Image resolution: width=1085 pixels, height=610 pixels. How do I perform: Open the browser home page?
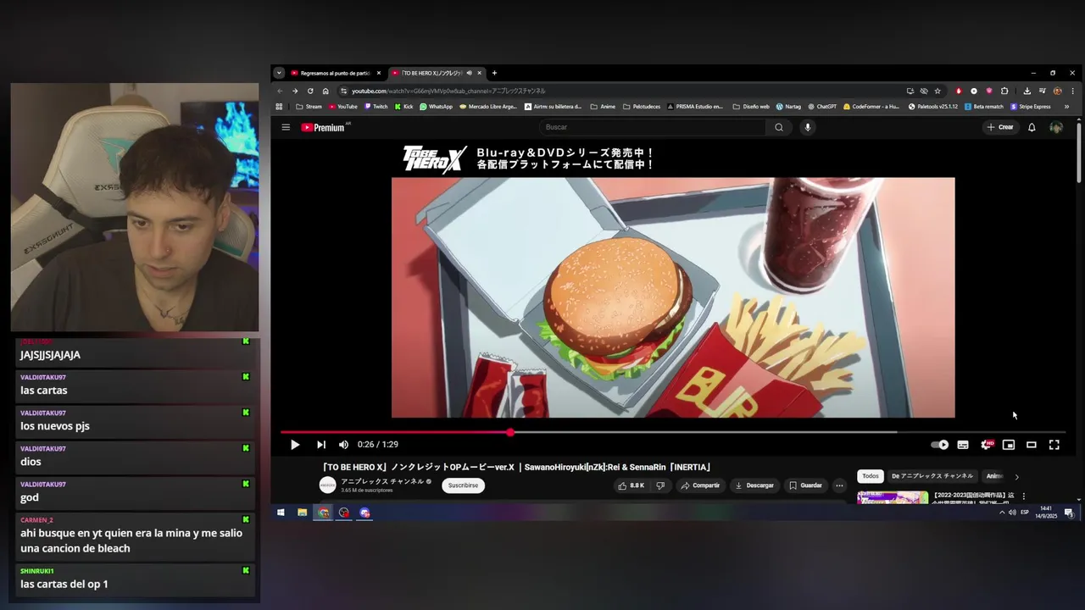click(325, 91)
